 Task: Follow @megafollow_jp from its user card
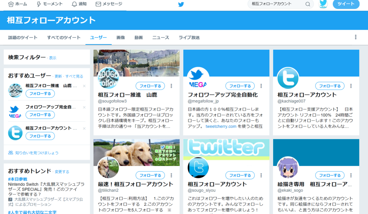click(240, 86)
